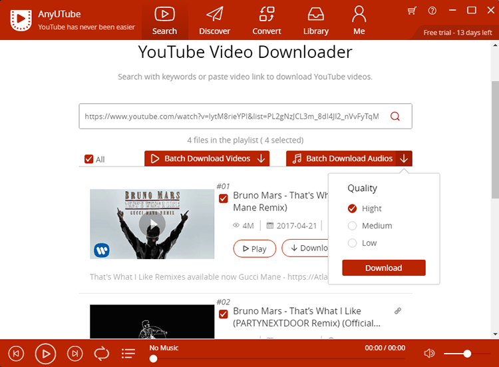This screenshot has height=367, width=499.
Task: Click 'That's What I Like Remixes available' description
Action: 209,277
